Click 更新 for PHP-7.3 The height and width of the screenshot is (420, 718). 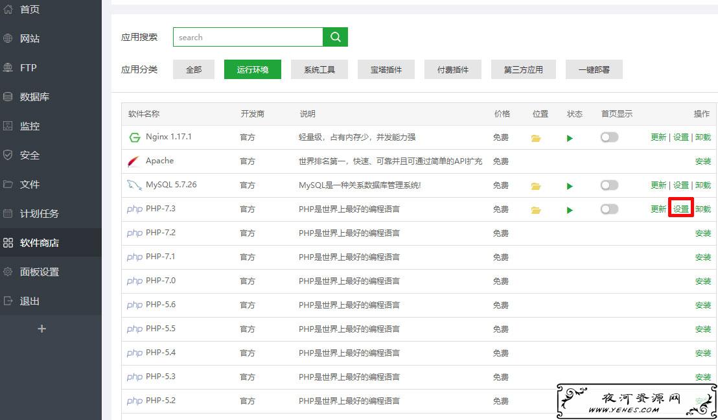click(x=658, y=209)
